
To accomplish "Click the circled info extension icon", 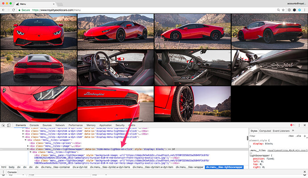I will pyautogui.click(x=289, y=10).
